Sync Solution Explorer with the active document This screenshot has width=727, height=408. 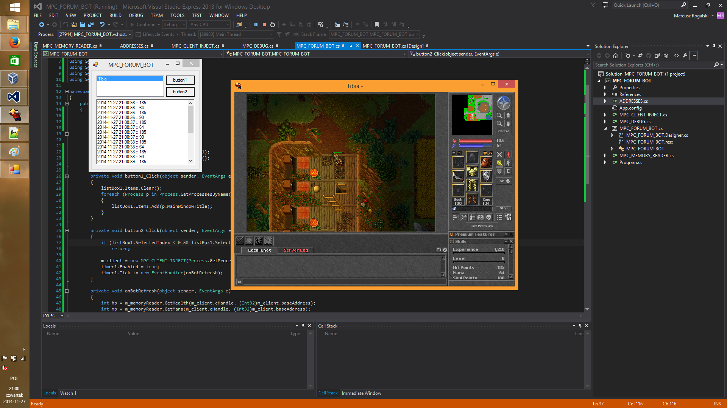[640, 56]
